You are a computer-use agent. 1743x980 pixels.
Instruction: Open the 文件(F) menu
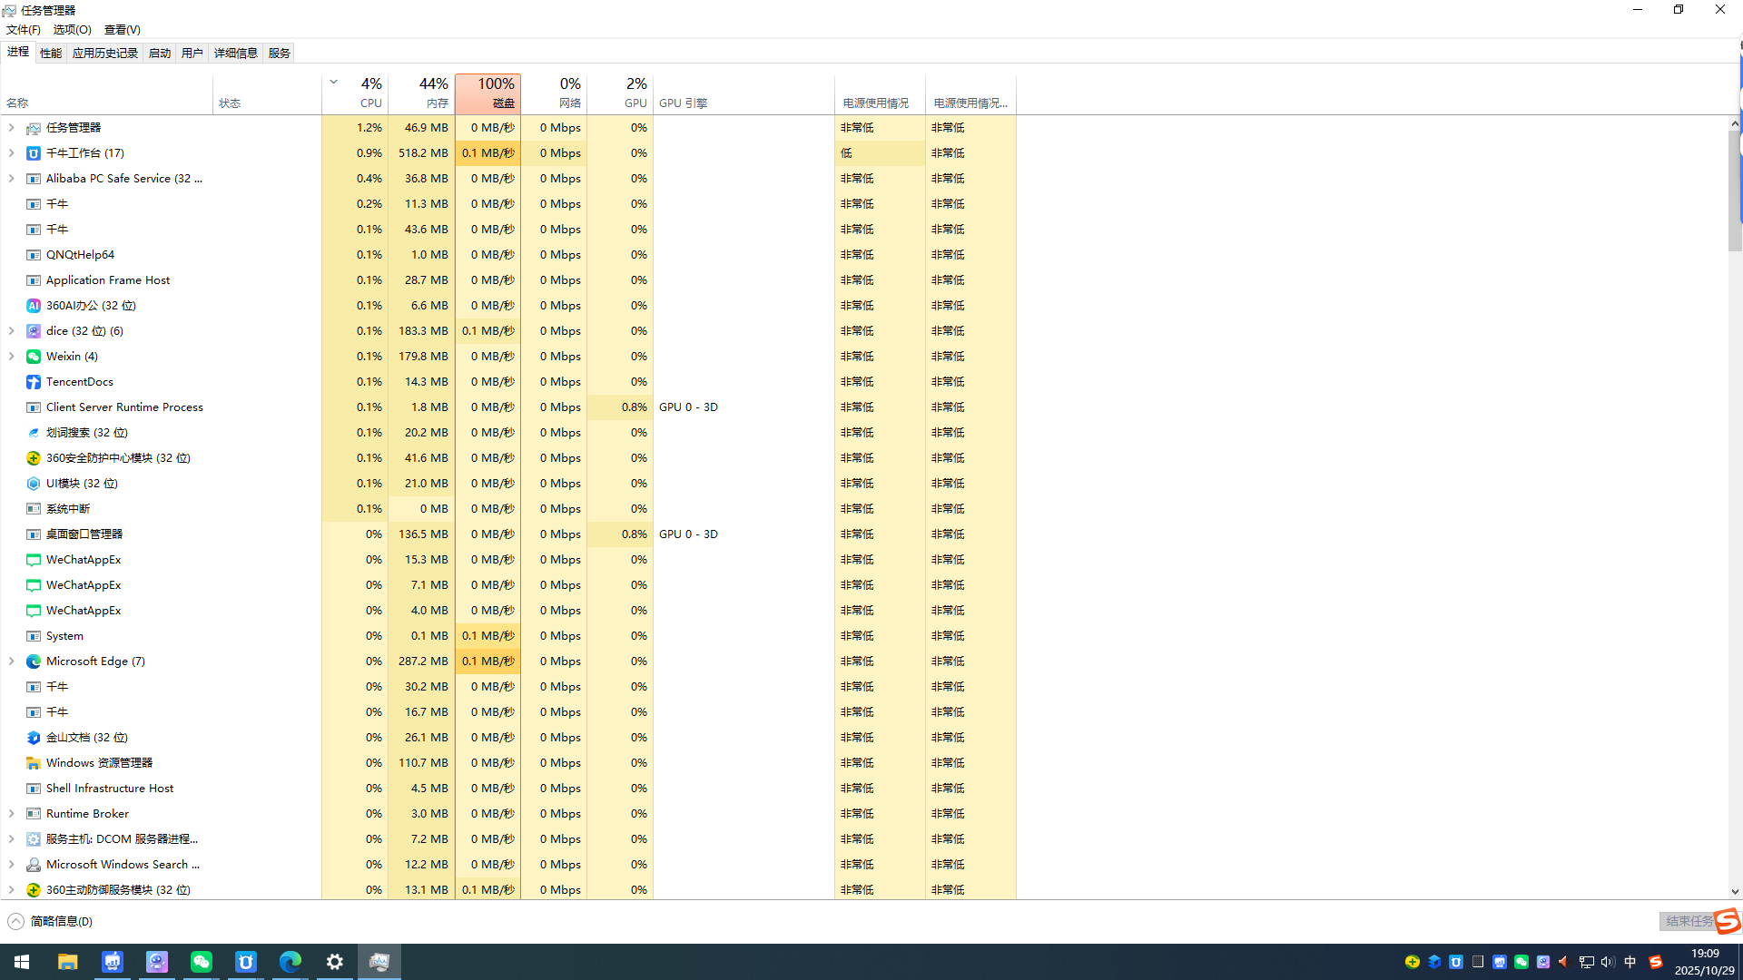[24, 30]
